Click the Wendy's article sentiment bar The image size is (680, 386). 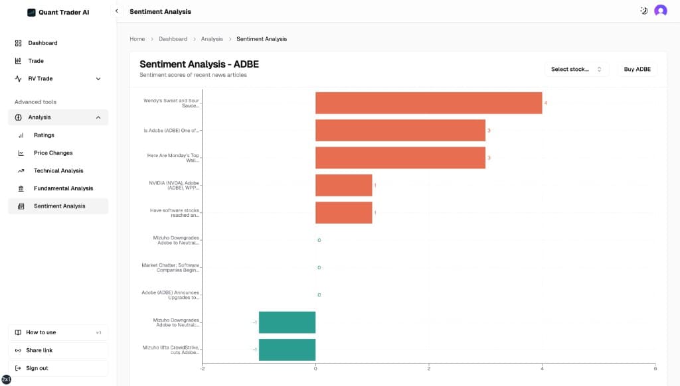click(x=428, y=103)
